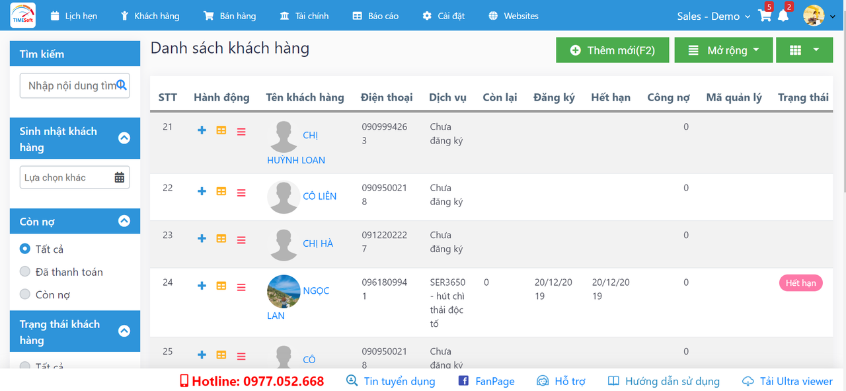846x391 pixels.
Task: Click search magnifier icon in search box
Action: tap(122, 85)
